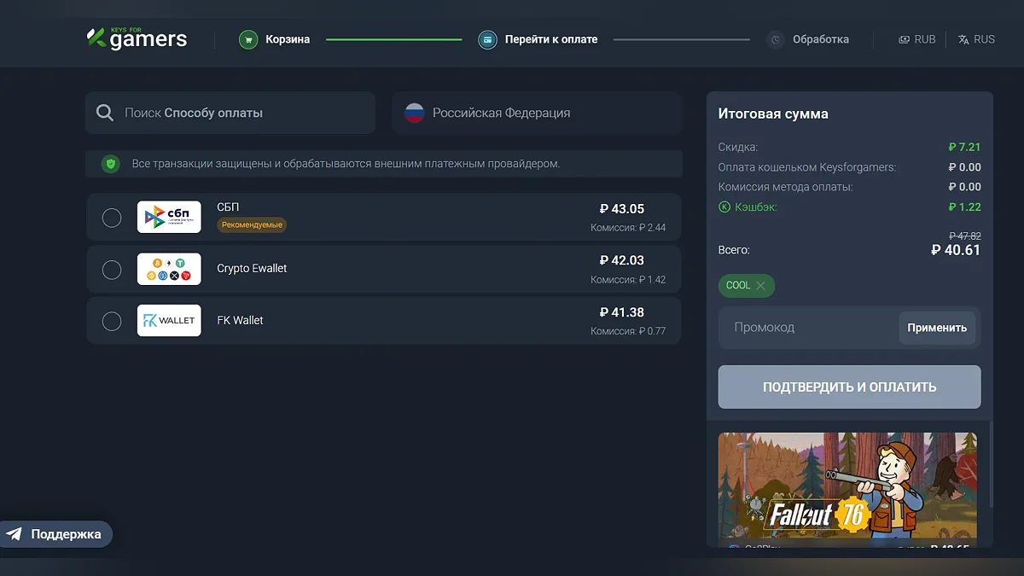Click the Рекомендуемые badge under СБП

[252, 225]
